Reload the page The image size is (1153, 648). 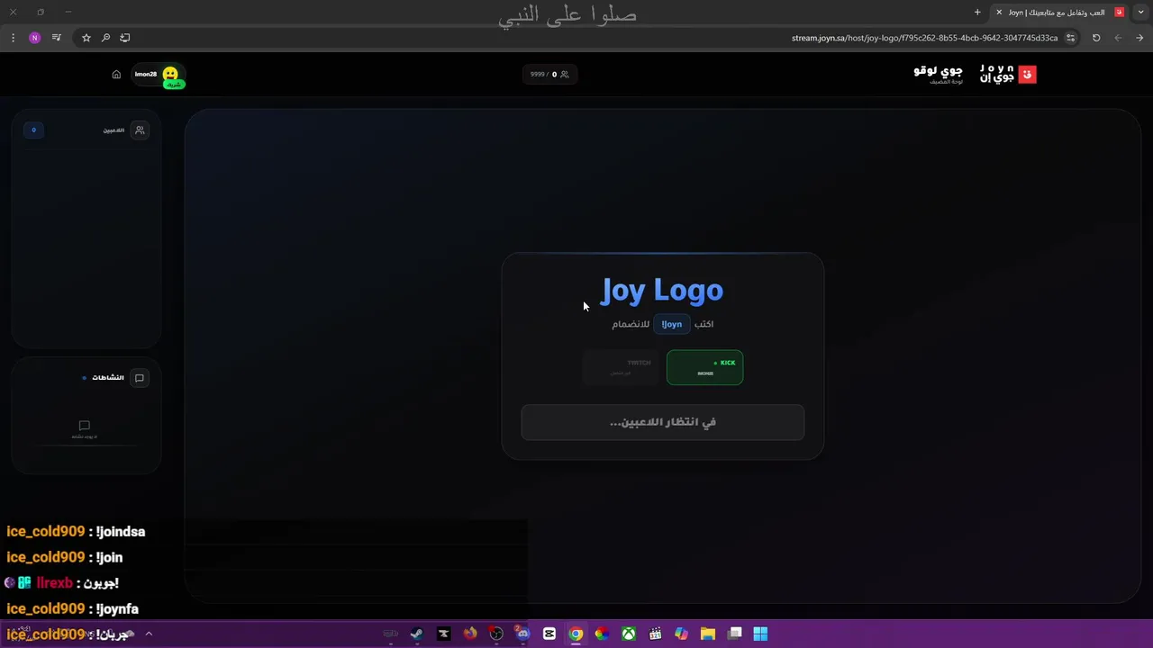click(x=1096, y=38)
